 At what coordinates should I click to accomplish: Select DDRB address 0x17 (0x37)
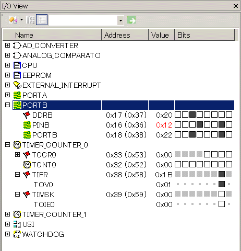[x=126, y=115]
